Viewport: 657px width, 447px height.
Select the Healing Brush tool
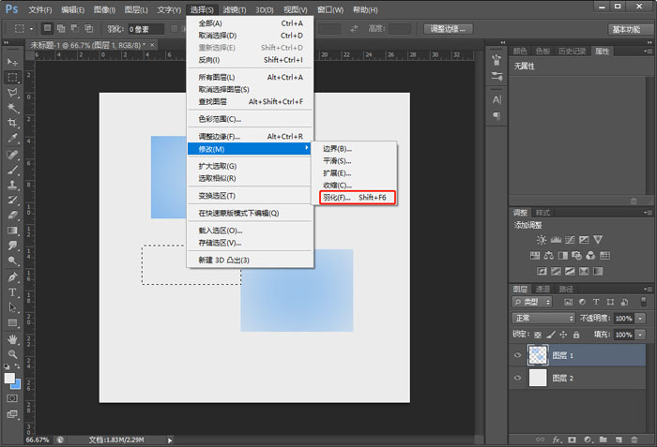pyautogui.click(x=12, y=155)
